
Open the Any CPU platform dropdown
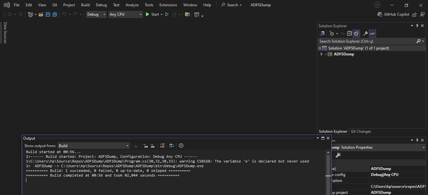pos(125,14)
